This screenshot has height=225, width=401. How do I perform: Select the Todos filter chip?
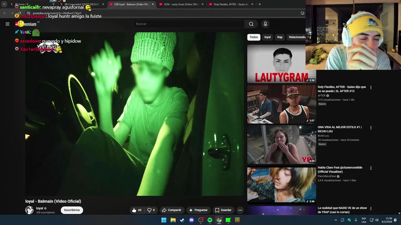tap(254, 37)
